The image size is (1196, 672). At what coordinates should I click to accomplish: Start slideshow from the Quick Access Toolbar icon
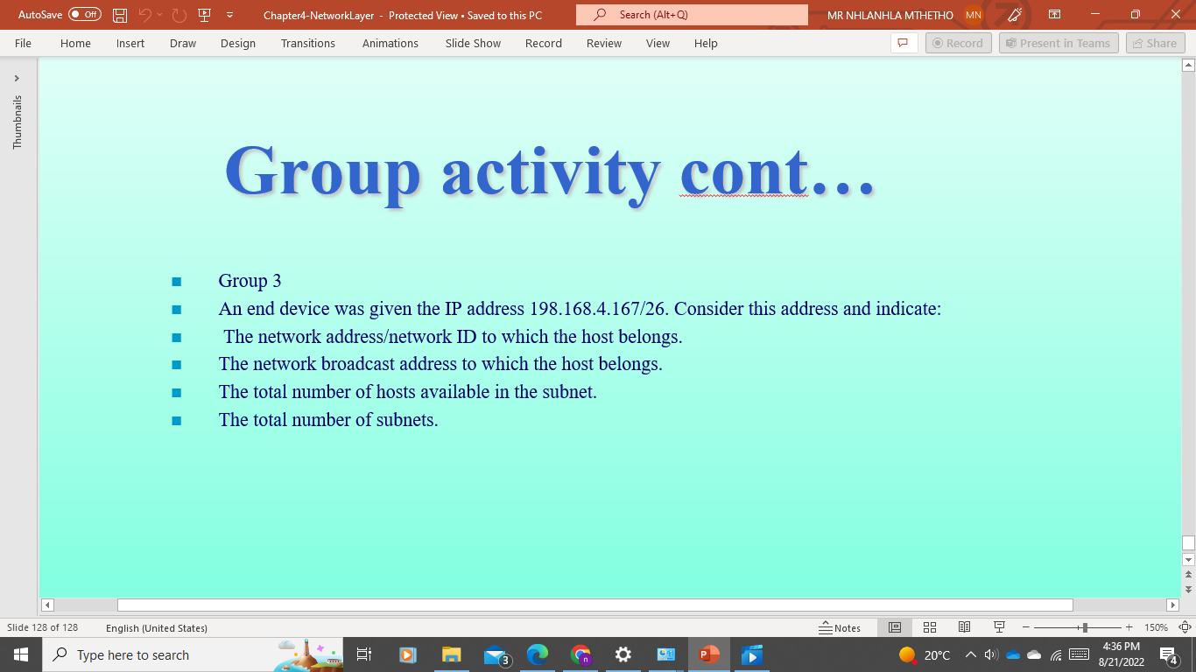(204, 15)
